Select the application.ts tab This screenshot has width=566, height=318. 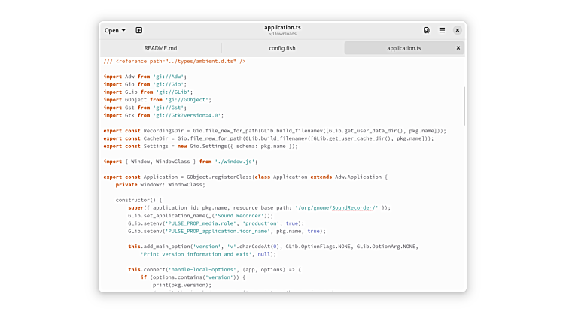click(403, 48)
